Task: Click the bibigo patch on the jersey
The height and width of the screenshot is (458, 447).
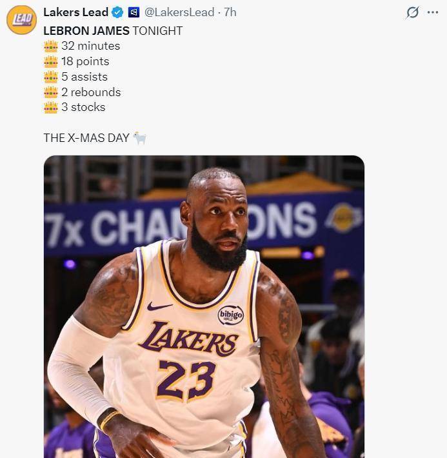Action: tap(230, 315)
